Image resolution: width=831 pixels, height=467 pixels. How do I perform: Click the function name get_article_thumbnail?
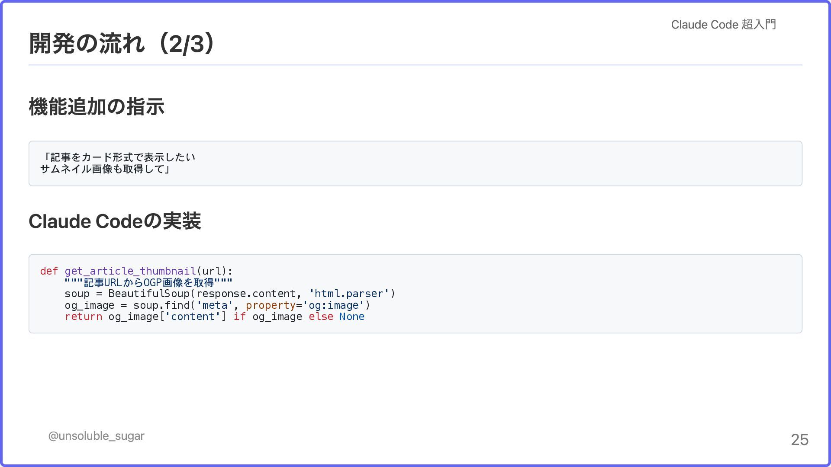pos(130,271)
